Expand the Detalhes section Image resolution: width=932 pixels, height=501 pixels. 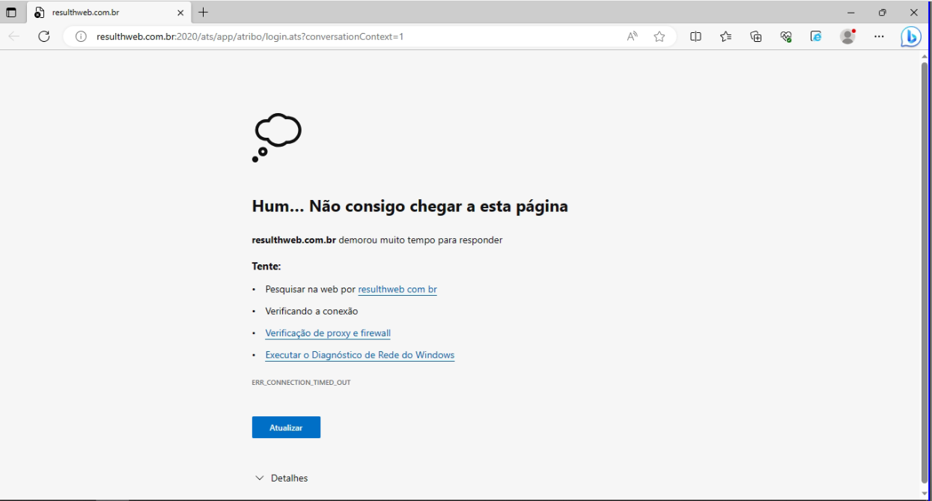pyautogui.click(x=281, y=478)
